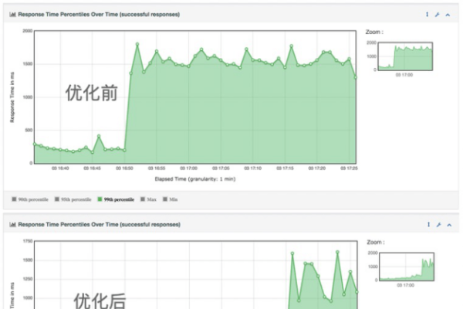Image resolution: width=463 pixels, height=309 pixels.
Task: Click the top panel's vertical options icon
Action: 428,14
